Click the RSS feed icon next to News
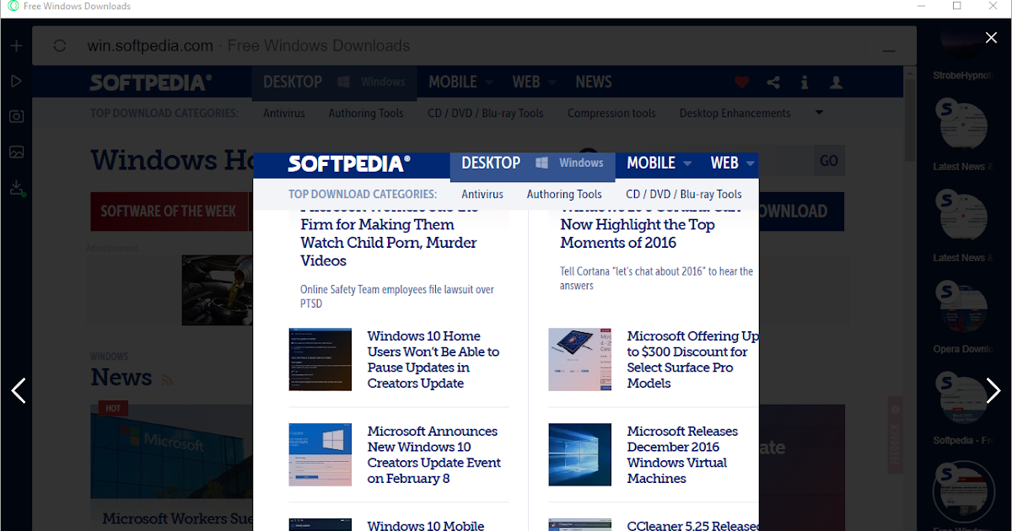The height and width of the screenshot is (531, 1012). pos(167,380)
